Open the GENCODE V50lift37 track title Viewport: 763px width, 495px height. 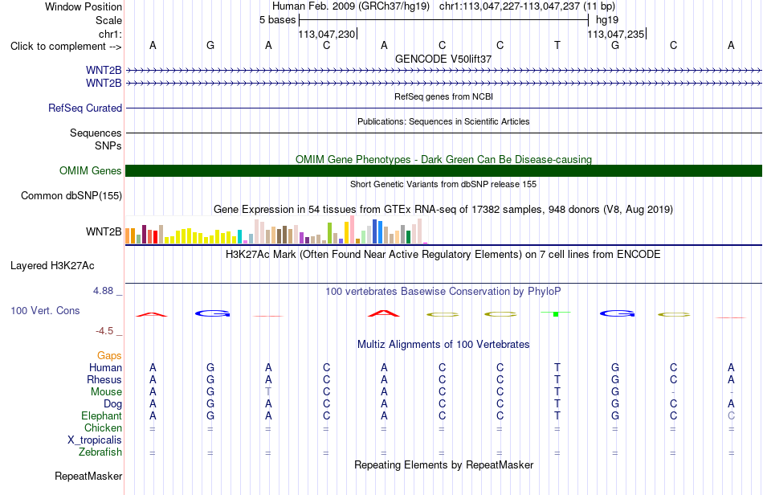pos(443,59)
